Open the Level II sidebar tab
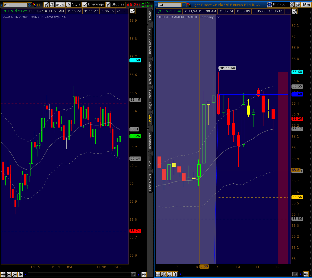Image resolution: width=312 pixels, height=278 pixels. pos(150,162)
